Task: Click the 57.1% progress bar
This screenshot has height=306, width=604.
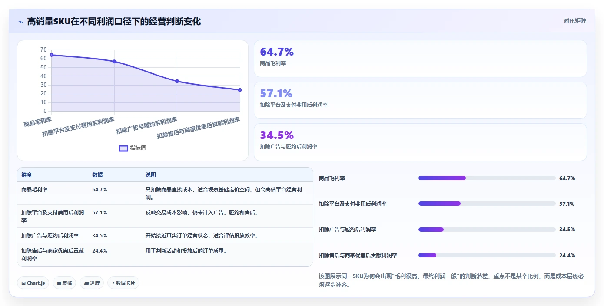Action: 487,204
